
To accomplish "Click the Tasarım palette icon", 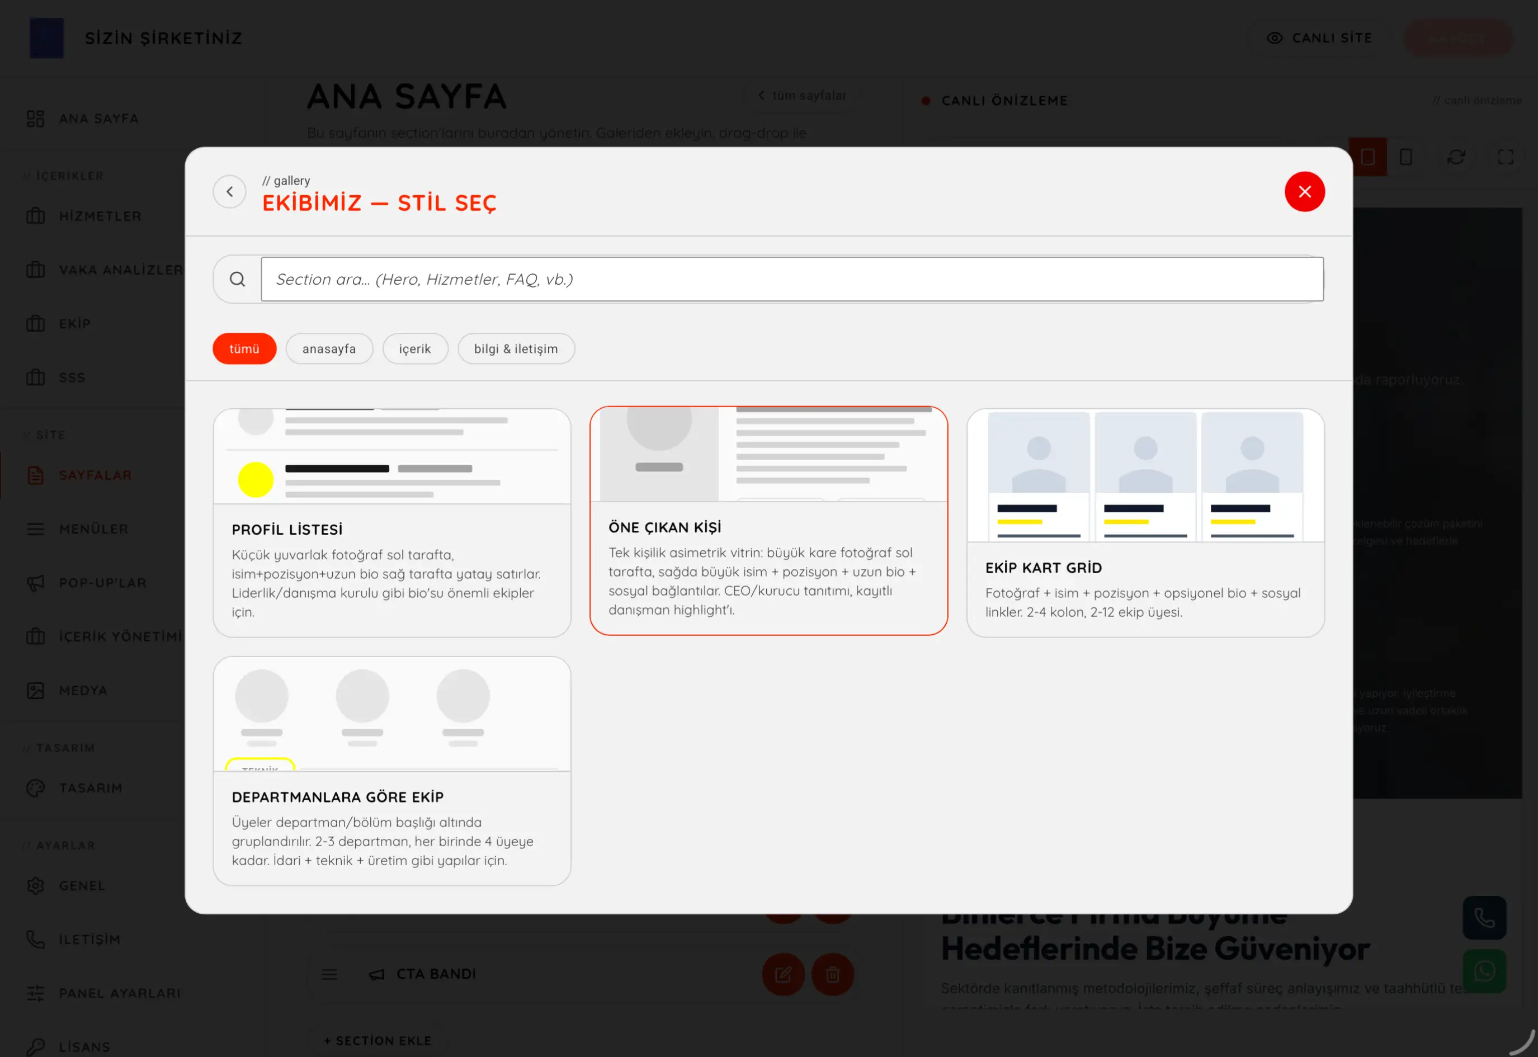I will (x=35, y=787).
